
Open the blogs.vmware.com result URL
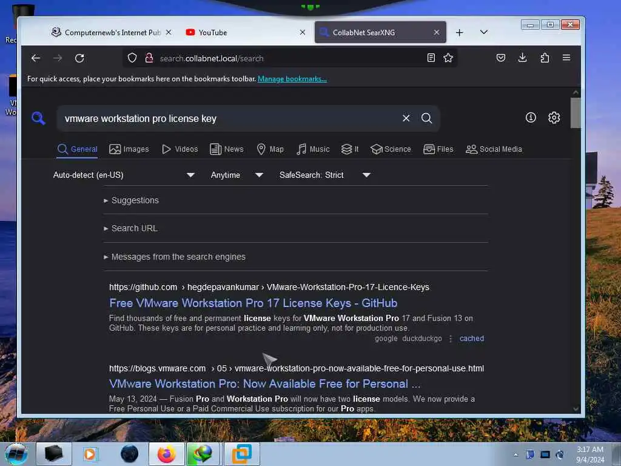coord(297,368)
